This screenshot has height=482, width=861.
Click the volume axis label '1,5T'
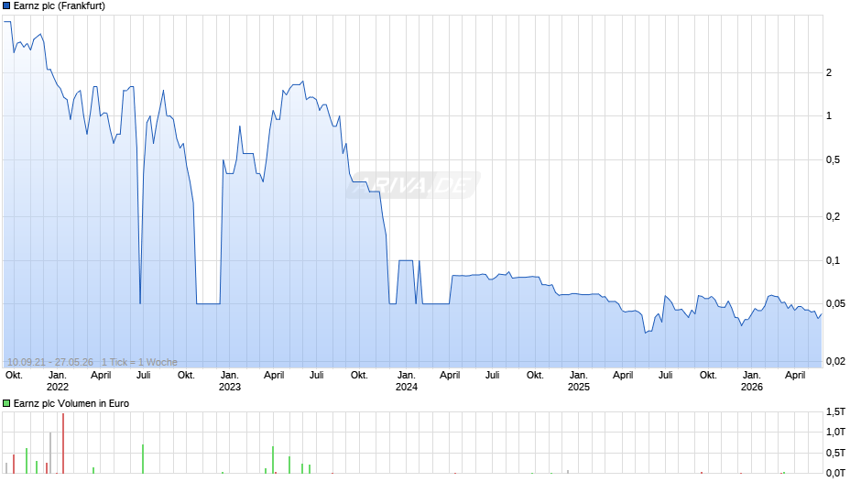[x=835, y=411]
